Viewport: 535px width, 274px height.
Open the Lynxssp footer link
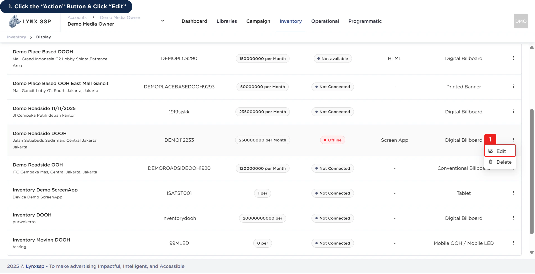[x=35, y=266]
